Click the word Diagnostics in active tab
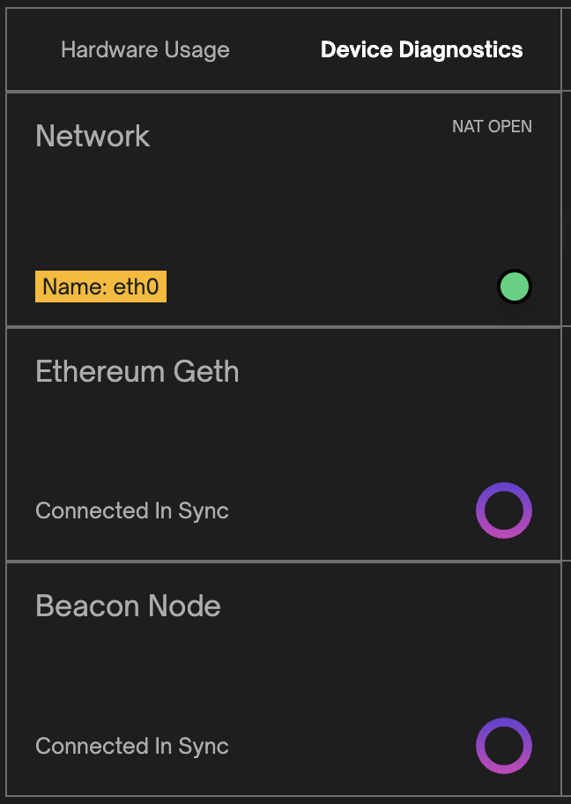571x804 pixels. tap(461, 49)
